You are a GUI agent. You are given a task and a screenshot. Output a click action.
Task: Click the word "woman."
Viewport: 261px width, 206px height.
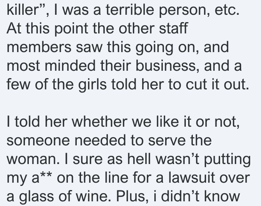[x=33, y=159]
